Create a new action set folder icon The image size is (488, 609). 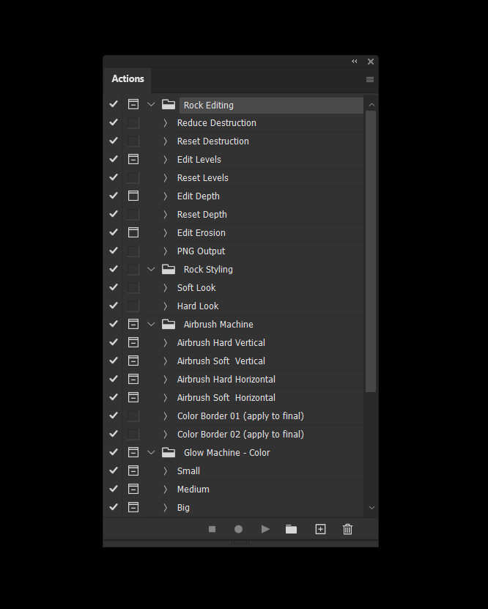pos(291,529)
